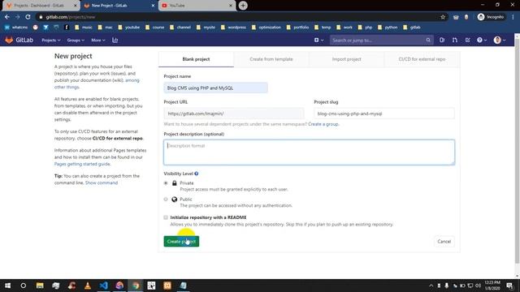This screenshot has height=292, width=520.
Task: Open Visual Studio Code from taskbar
Action: (x=103, y=286)
